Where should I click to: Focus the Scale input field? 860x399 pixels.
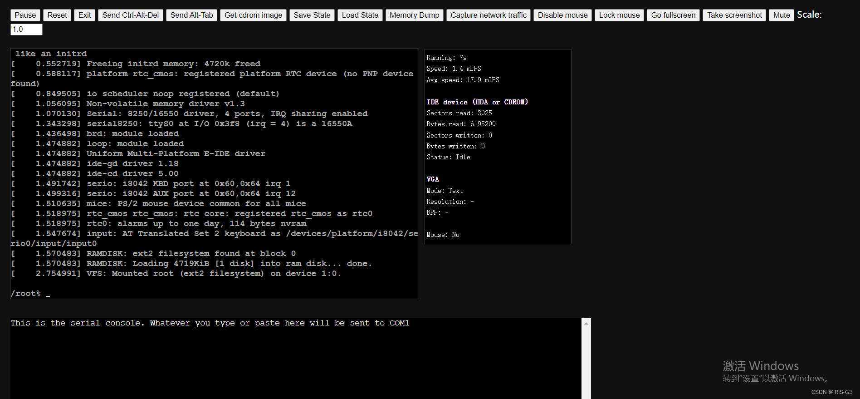click(26, 30)
